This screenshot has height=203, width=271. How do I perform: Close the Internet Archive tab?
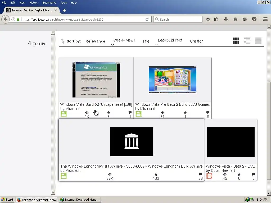pos(56,10)
